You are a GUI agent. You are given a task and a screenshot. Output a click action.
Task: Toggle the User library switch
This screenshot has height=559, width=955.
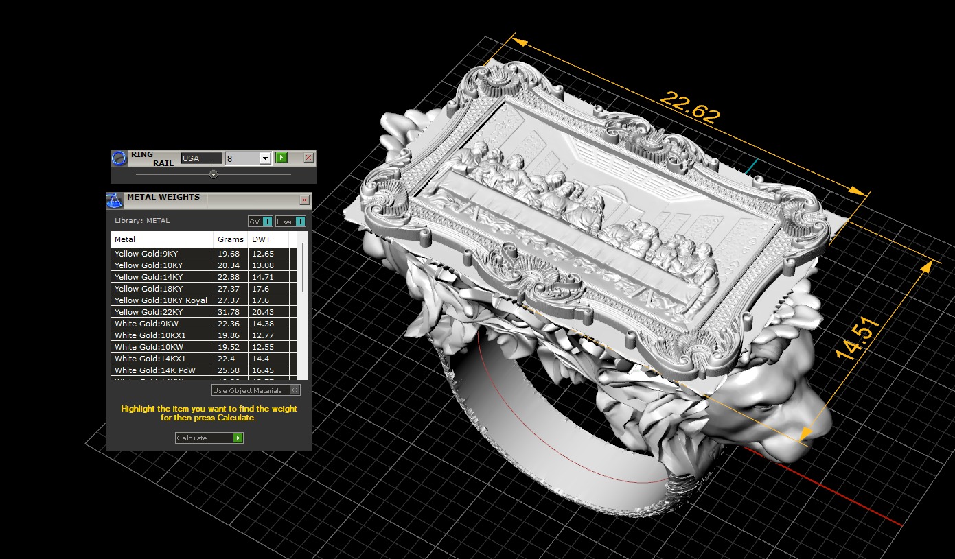coord(290,222)
